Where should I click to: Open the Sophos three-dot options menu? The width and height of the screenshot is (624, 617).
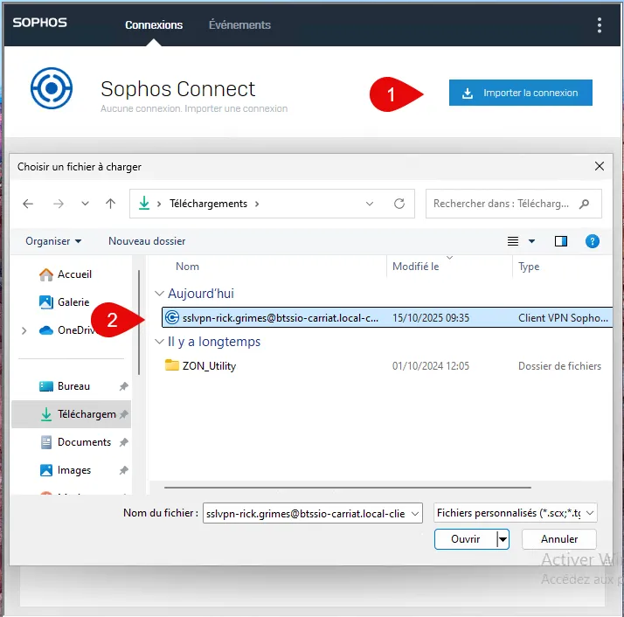tap(599, 24)
